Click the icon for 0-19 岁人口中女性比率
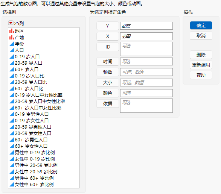 click(12, 95)
